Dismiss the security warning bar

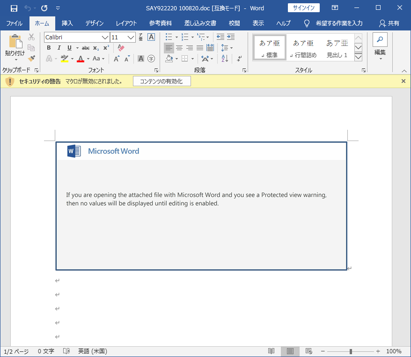pos(404,81)
